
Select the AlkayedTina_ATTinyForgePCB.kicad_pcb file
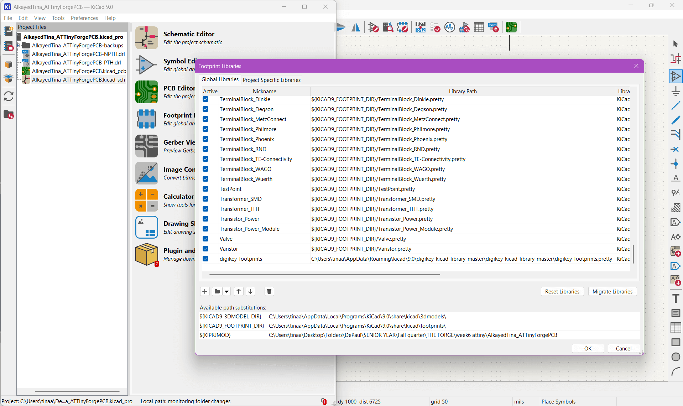pyautogui.click(x=79, y=71)
